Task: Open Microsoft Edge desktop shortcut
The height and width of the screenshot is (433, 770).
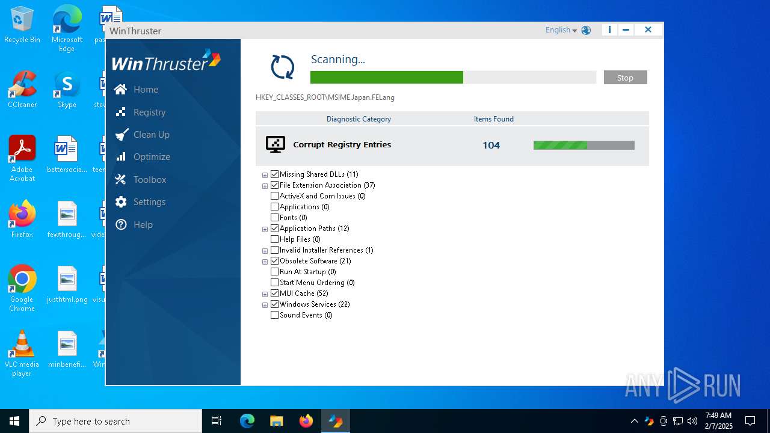Action: (x=67, y=29)
